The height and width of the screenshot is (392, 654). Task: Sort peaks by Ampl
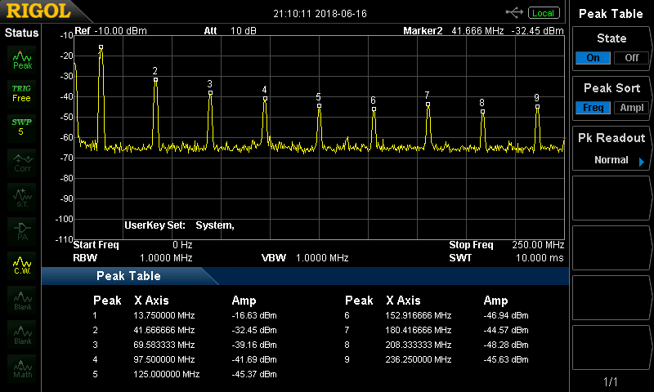(x=632, y=108)
